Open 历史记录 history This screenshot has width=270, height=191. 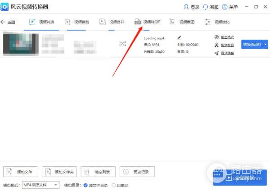tap(138, 172)
